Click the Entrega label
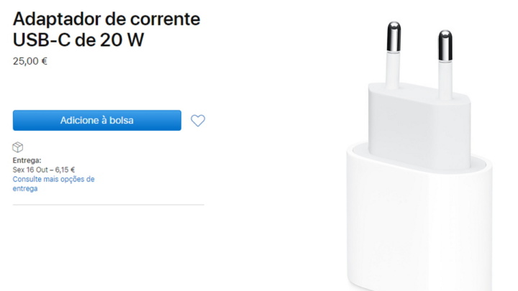This screenshot has height=291, width=518. tap(27, 160)
